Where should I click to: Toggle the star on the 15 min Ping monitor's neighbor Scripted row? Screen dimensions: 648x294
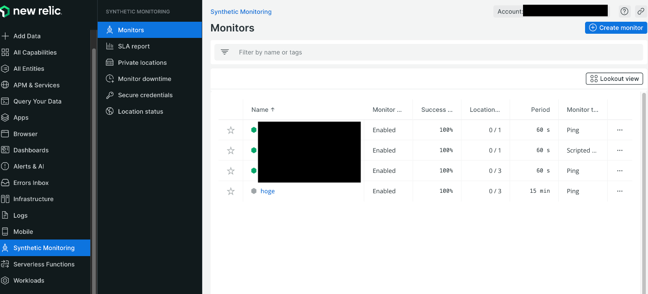(x=231, y=151)
